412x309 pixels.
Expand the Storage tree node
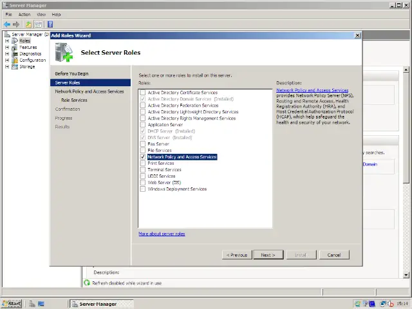[7, 66]
